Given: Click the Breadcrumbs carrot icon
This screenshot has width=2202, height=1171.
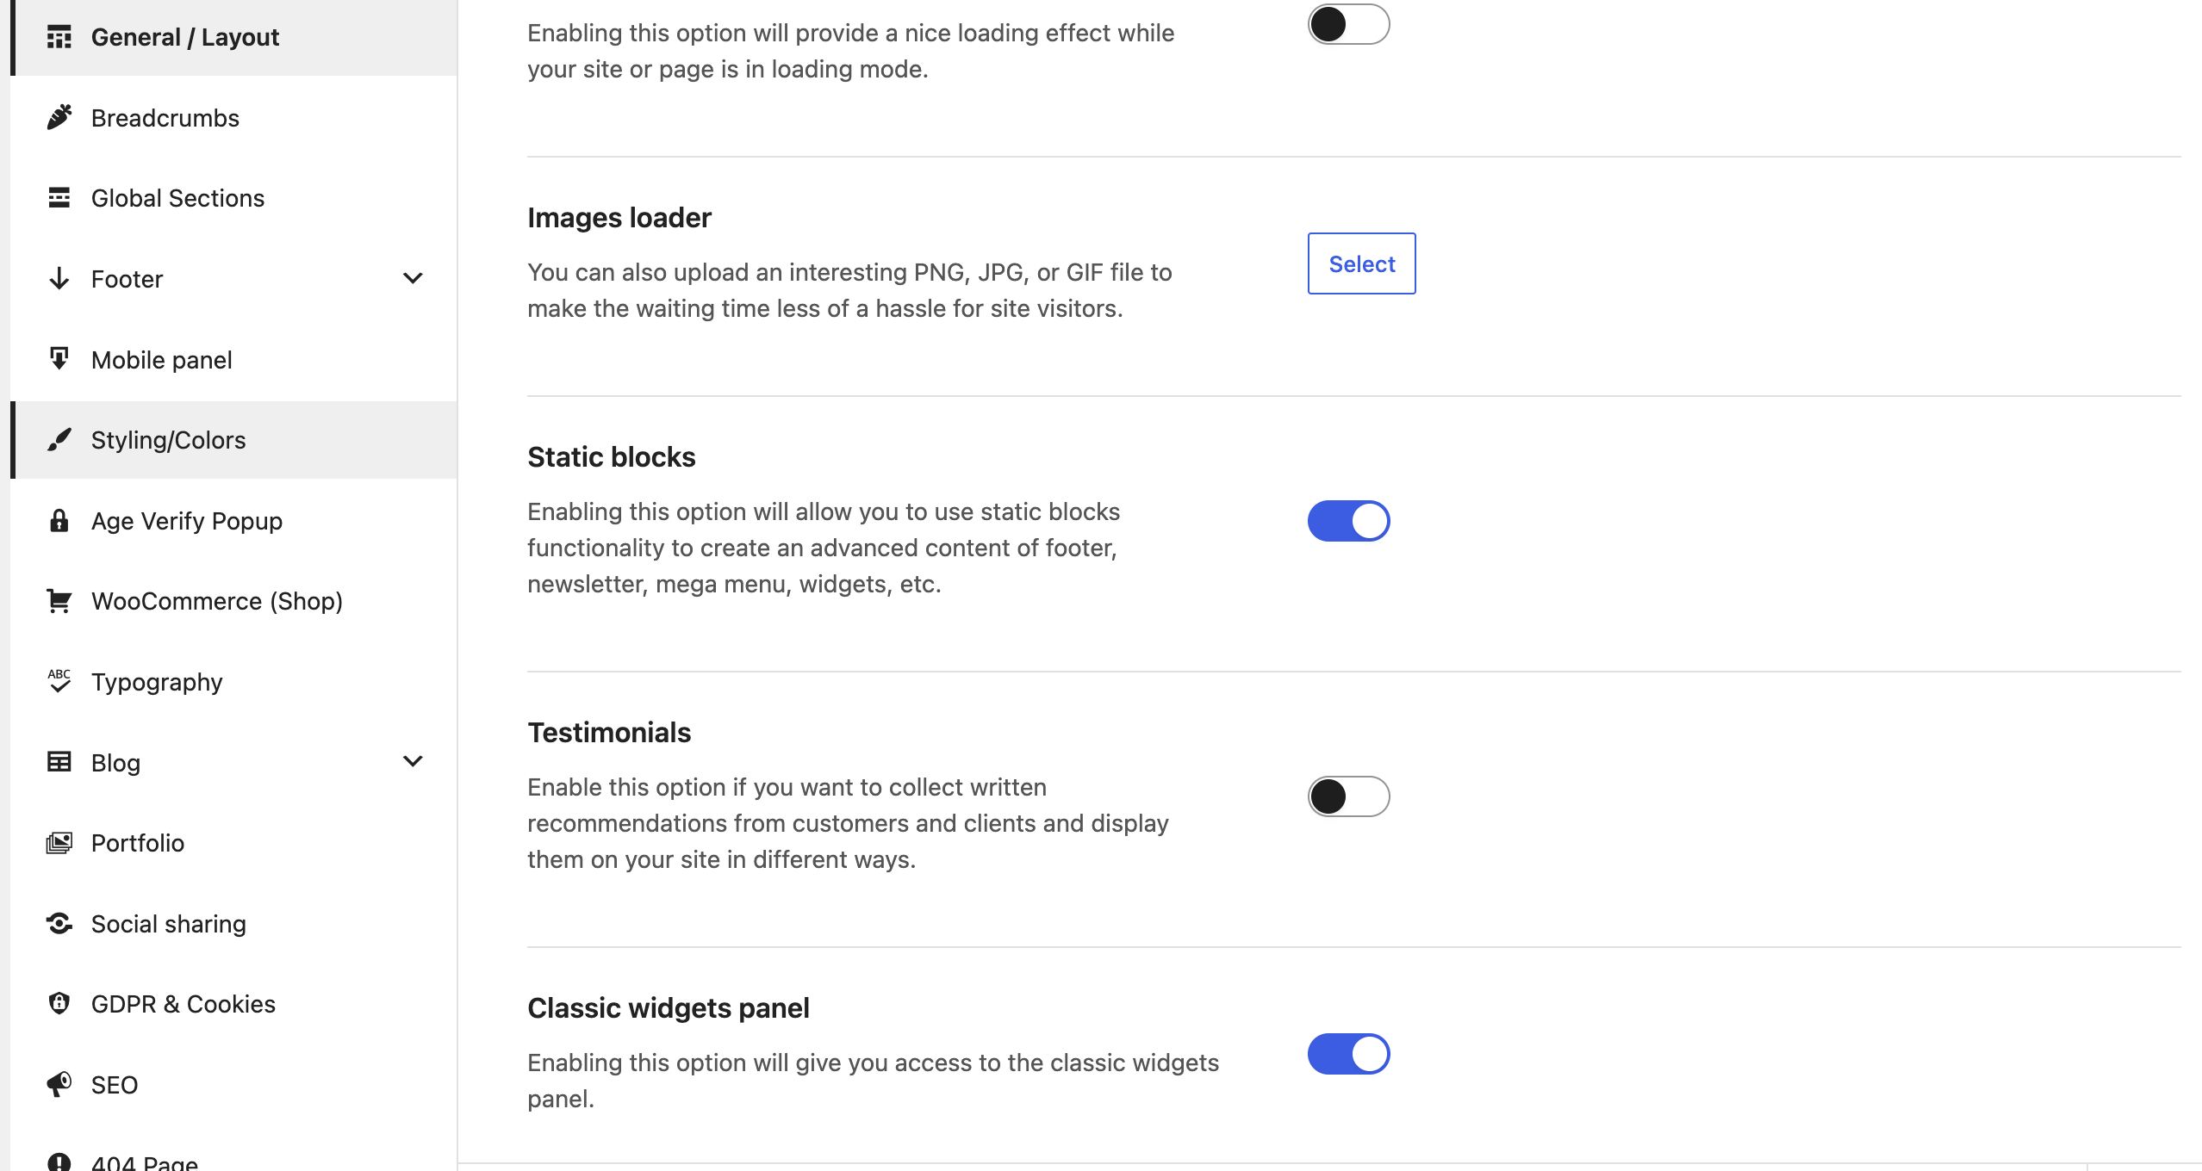Looking at the screenshot, I should coord(59,117).
